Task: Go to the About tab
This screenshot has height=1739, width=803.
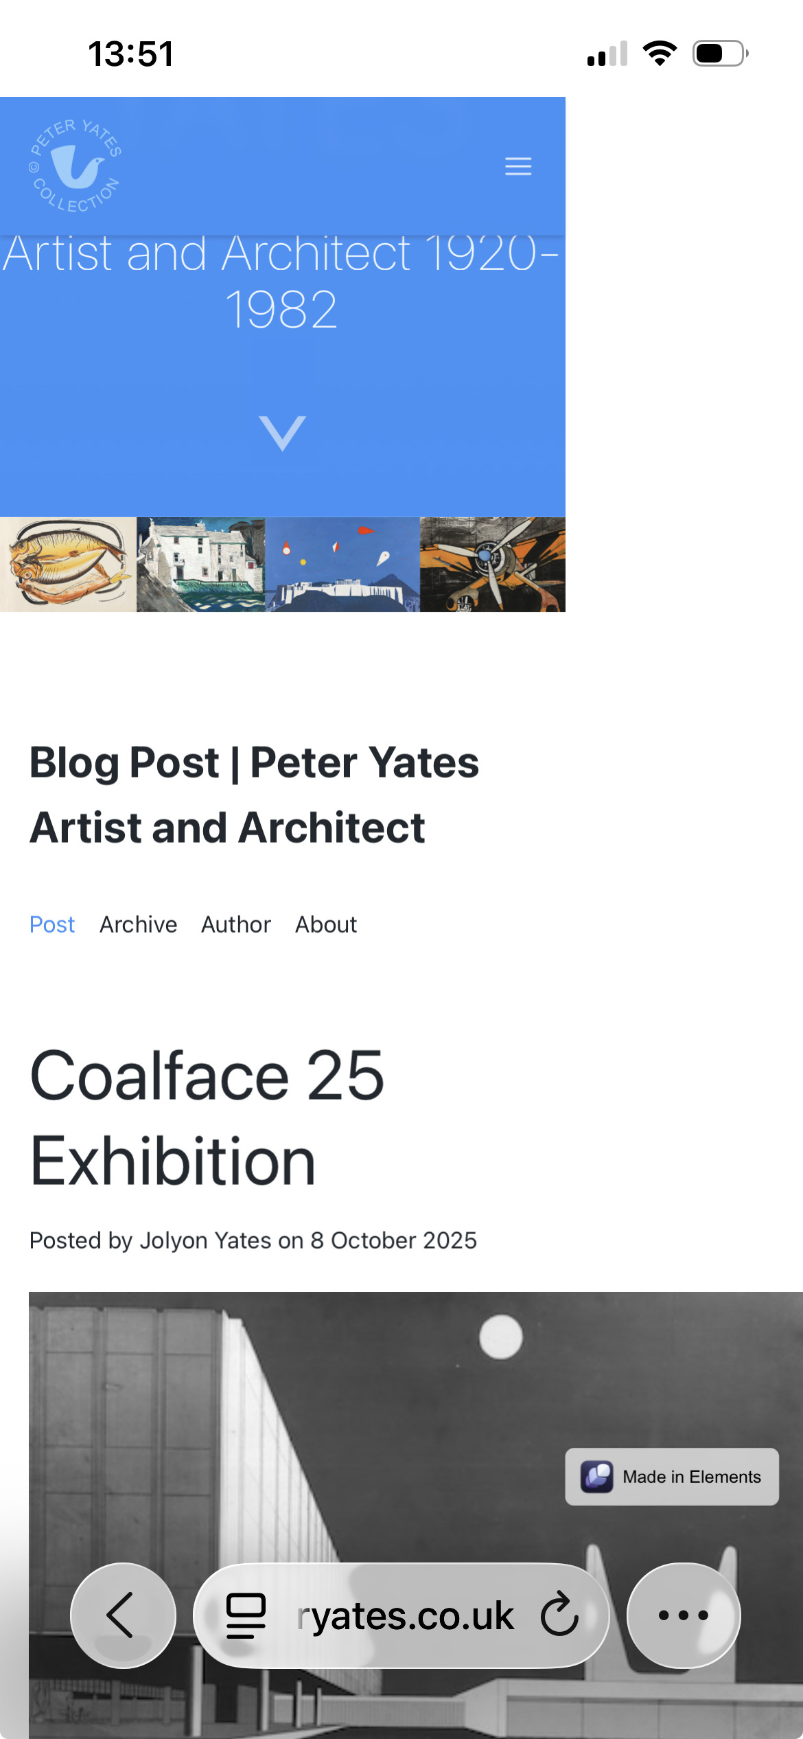Action: 326,924
